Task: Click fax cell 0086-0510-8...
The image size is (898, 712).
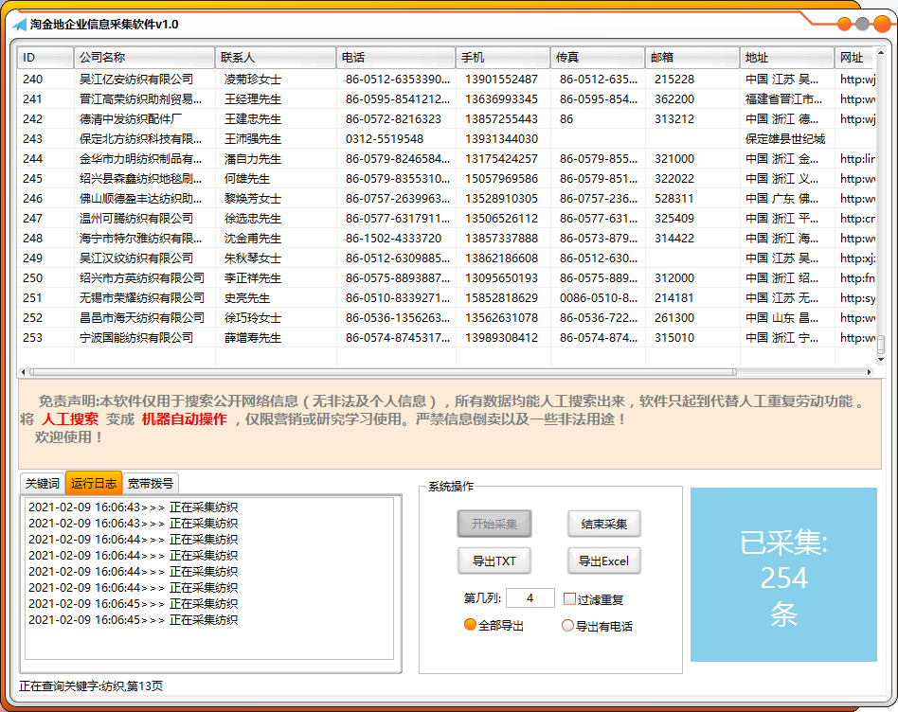Action: pyautogui.click(x=599, y=297)
